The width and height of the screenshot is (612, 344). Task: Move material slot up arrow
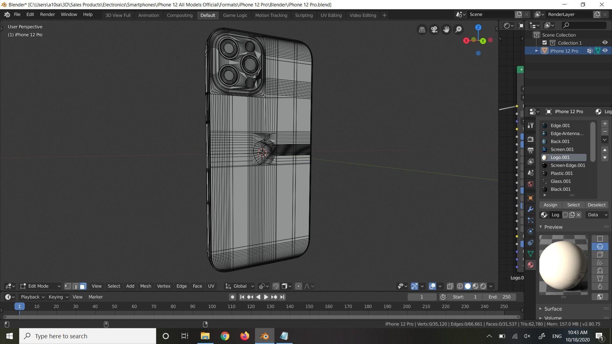pyautogui.click(x=605, y=150)
